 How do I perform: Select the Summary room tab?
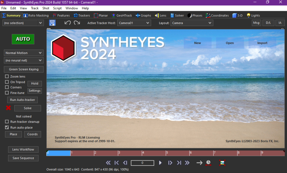point(12,15)
